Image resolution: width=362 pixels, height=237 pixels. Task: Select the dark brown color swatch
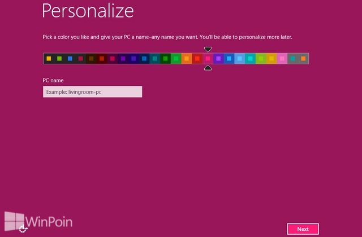coord(91,59)
